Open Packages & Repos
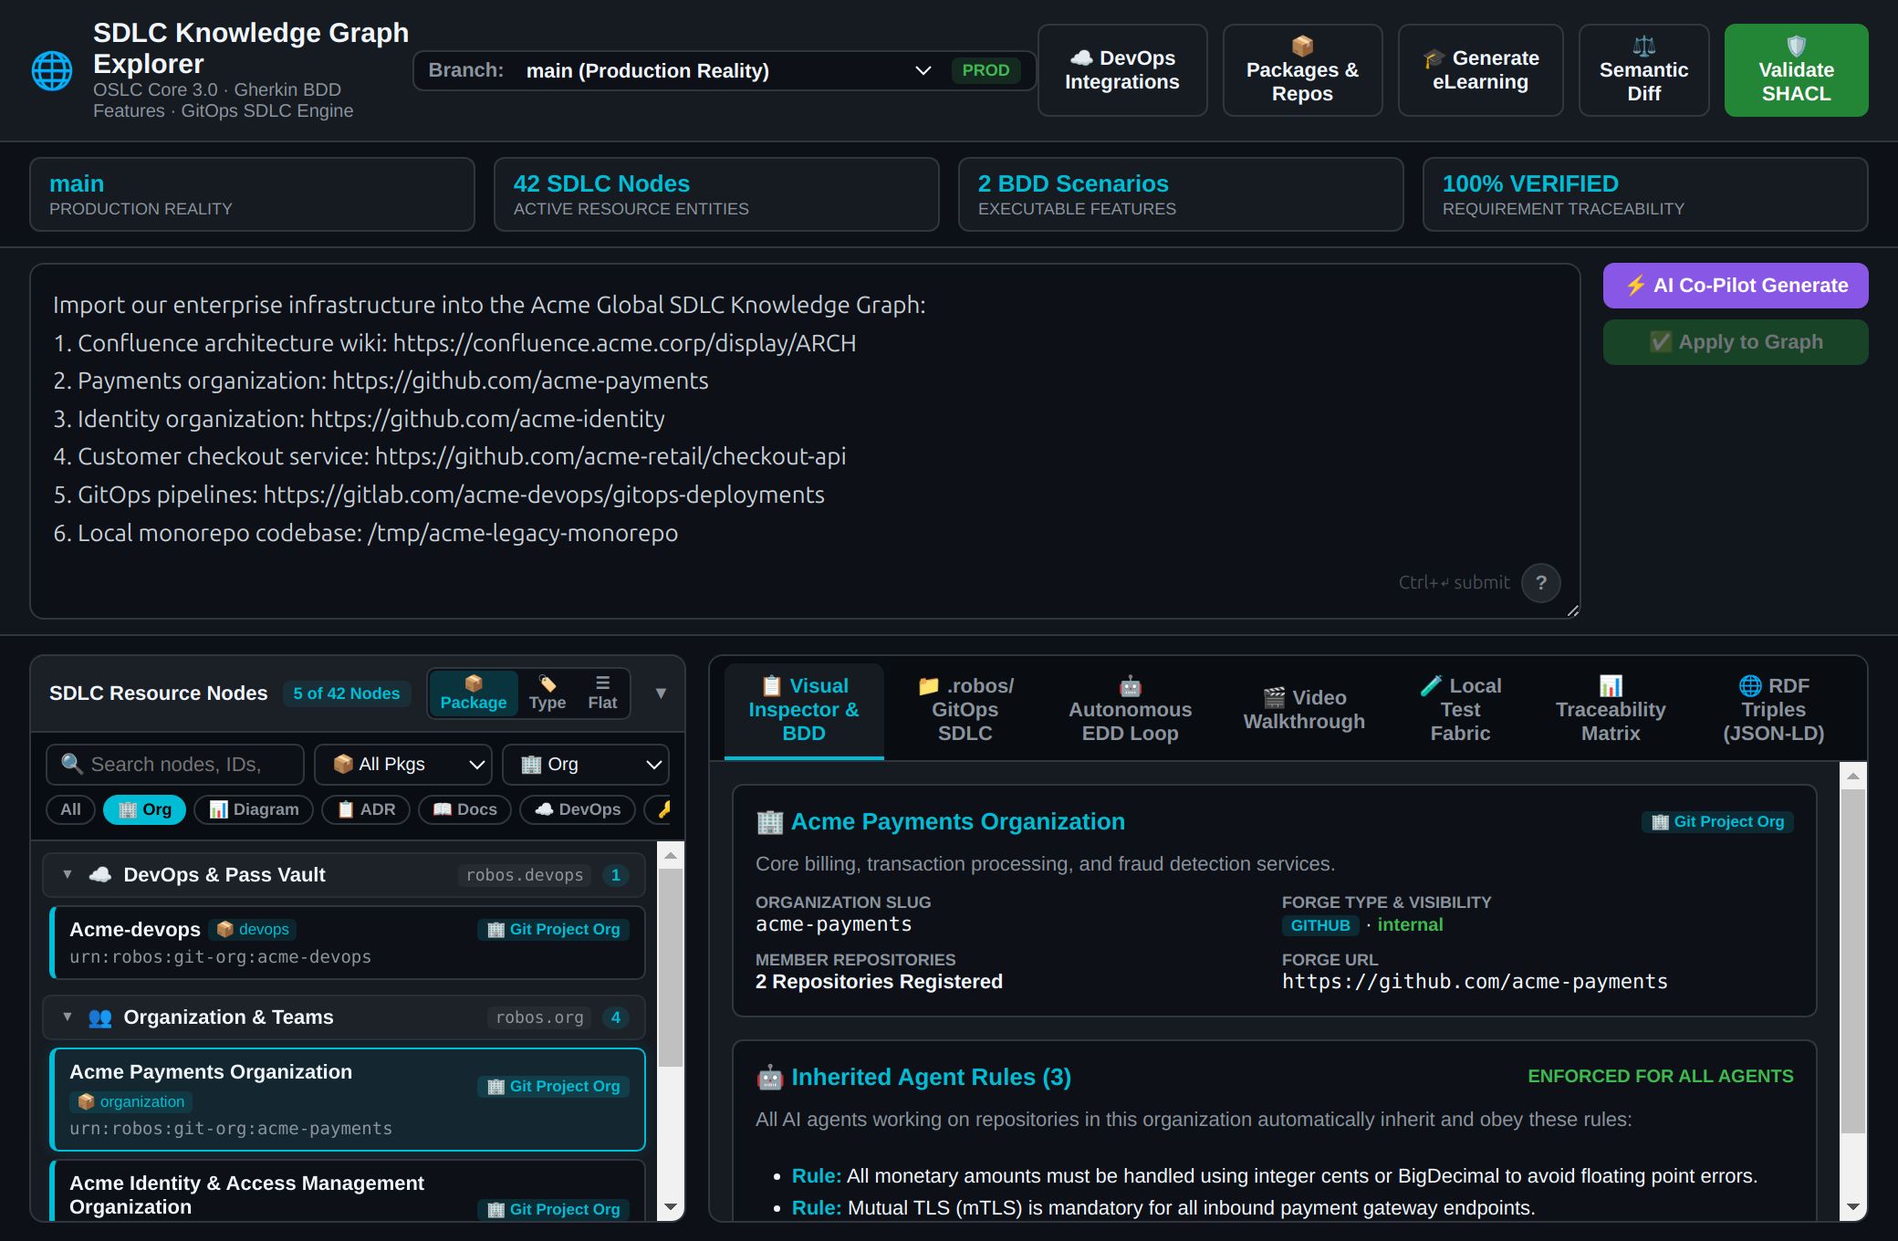 (1302, 70)
